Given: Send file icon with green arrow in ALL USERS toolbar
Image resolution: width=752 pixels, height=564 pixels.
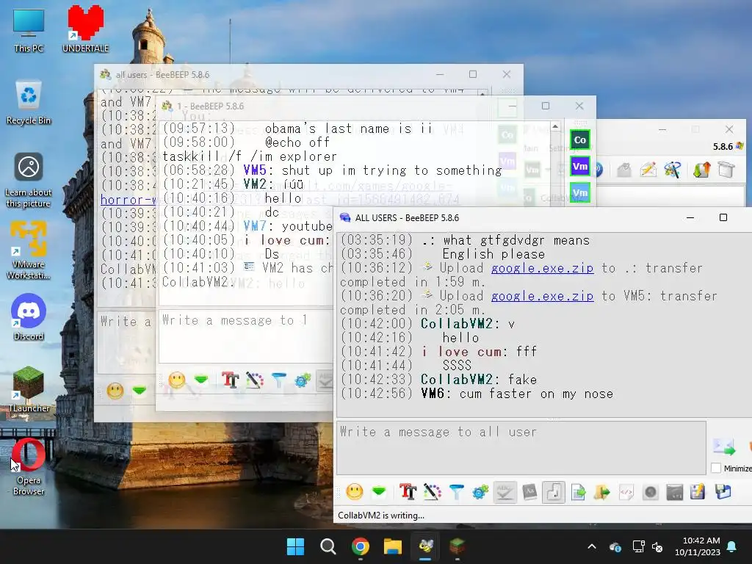Looking at the screenshot, I should point(579,491).
